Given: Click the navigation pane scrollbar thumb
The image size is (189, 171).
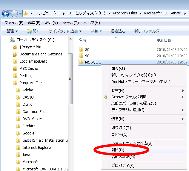Looking at the screenshot, I should [x=70, y=79].
